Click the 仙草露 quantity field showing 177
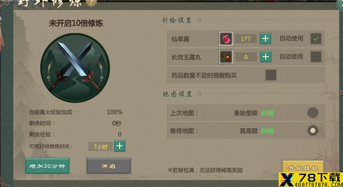This screenshot has height=187, width=343. pos(246,39)
